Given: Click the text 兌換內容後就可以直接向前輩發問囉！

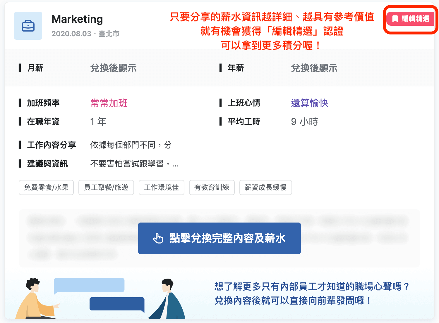Looking at the screenshot, I should [293, 301].
